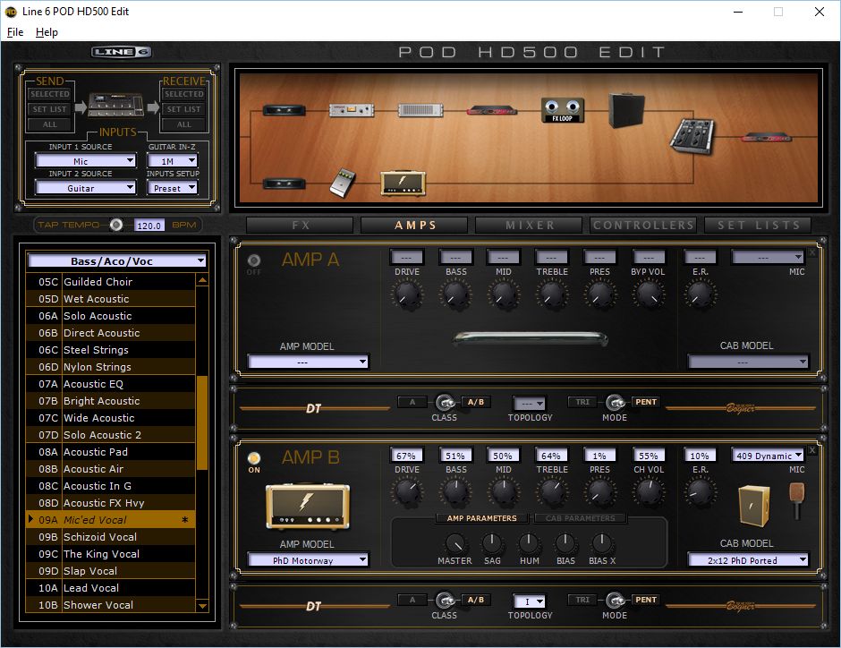The height and width of the screenshot is (648, 841).
Task: Select the amp head block in lower signal path
Action: pyautogui.click(x=403, y=183)
